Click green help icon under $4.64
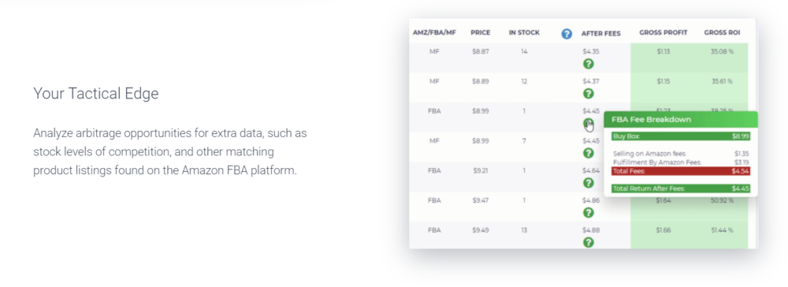This screenshot has height=287, width=788. 589,183
